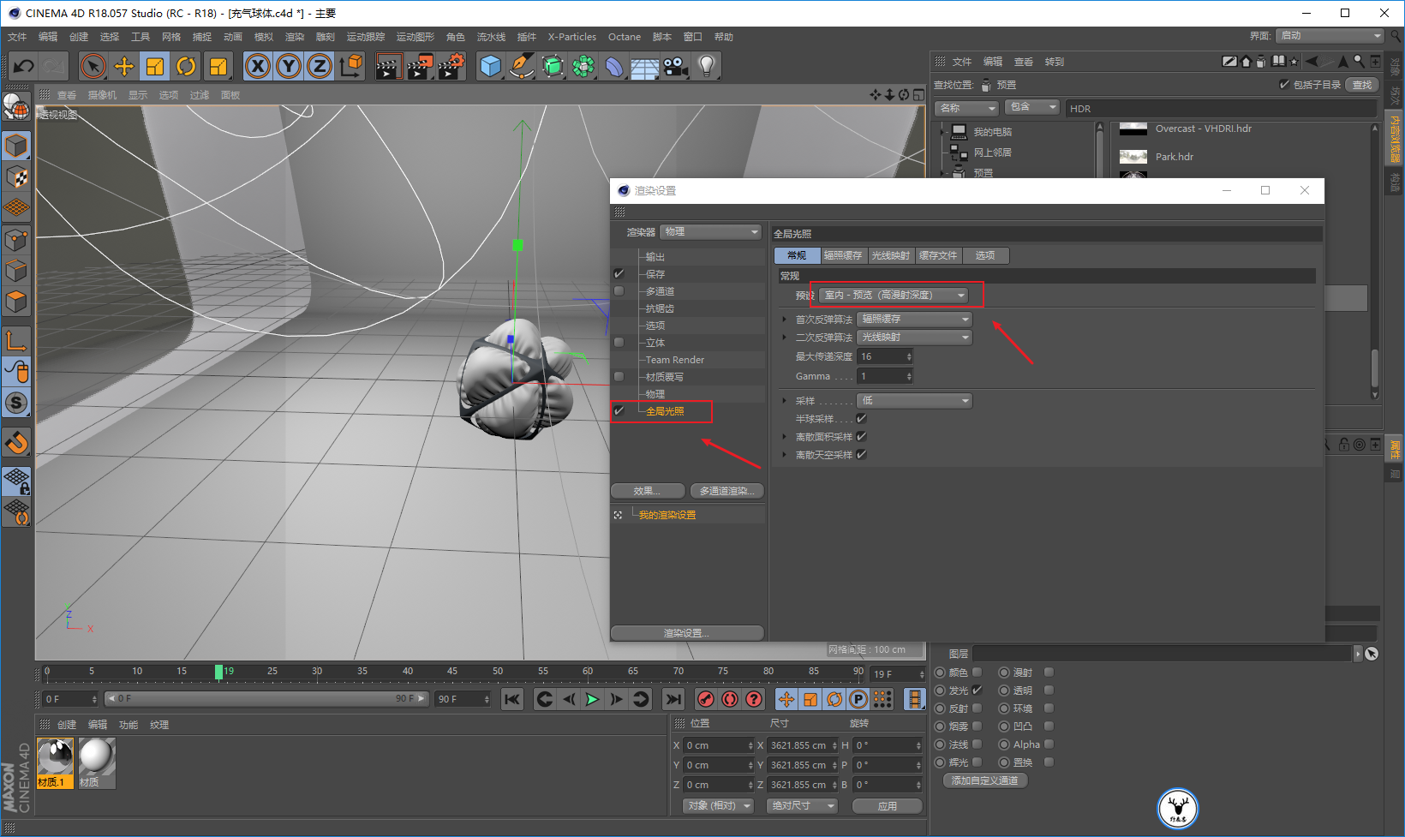
Task: Uncheck the 半球采样 checkbox
Action: tap(861, 419)
